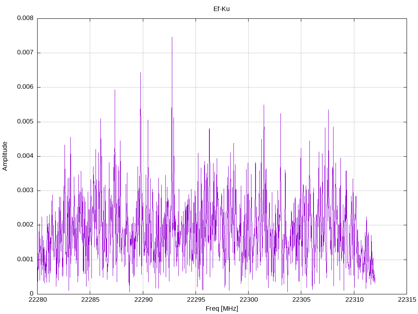The height and width of the screenshot is (314, 418).
Task: Click the y-axis tick value 0.001
Action: point(25,260)
